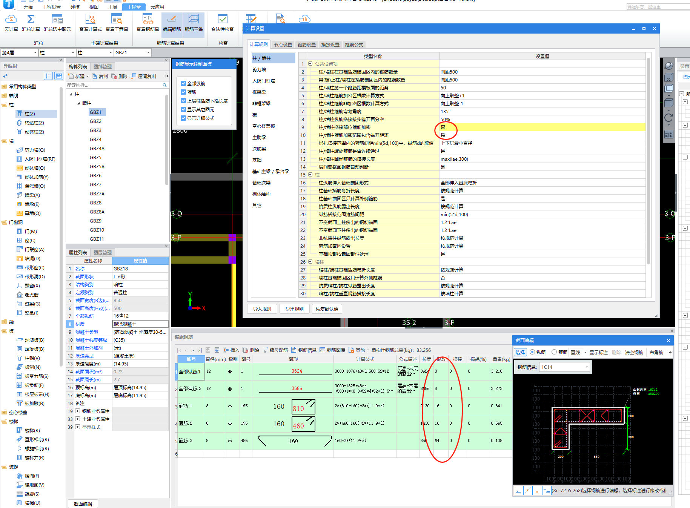This screenshot has height=508, width=690.
Task: Click the rotate view icon on right strip
Action: pyautogui.click(x=669, y=118)
